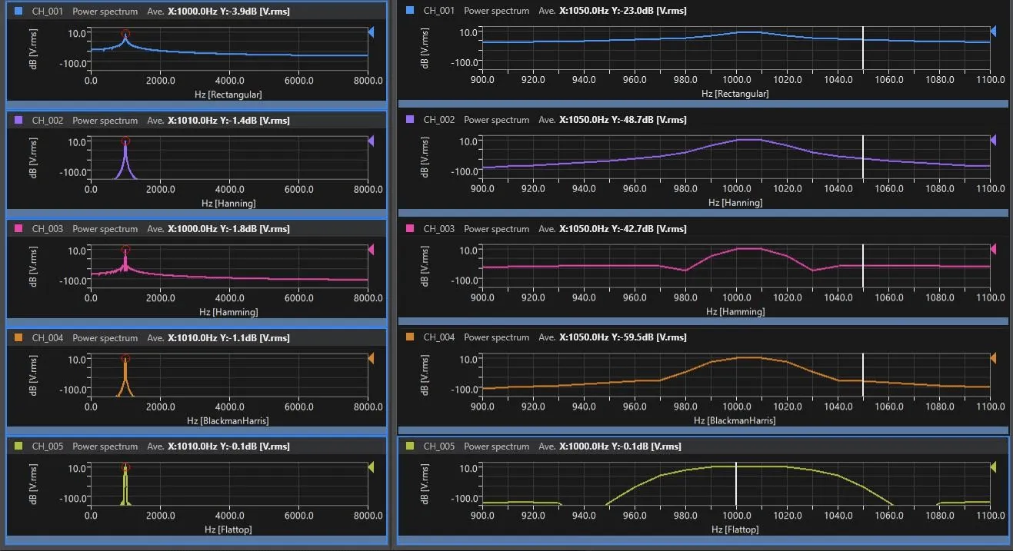Click the CH_003 channel name above the 900–1100 Hz Hamming graph
Screen dimensions: 1013x551
point(439,229)
